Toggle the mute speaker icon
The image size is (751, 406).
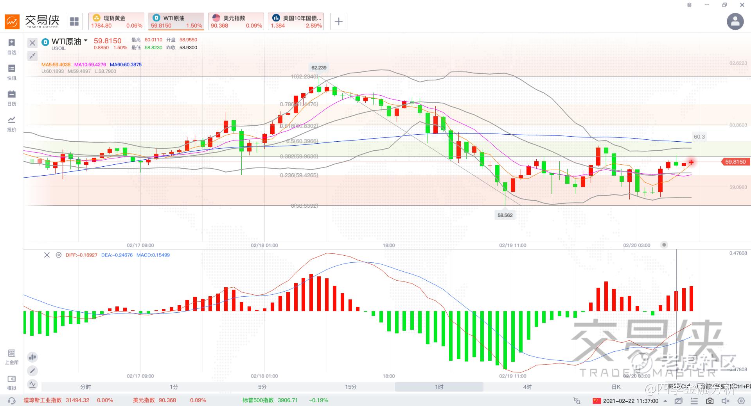click(x=726, y=401)
